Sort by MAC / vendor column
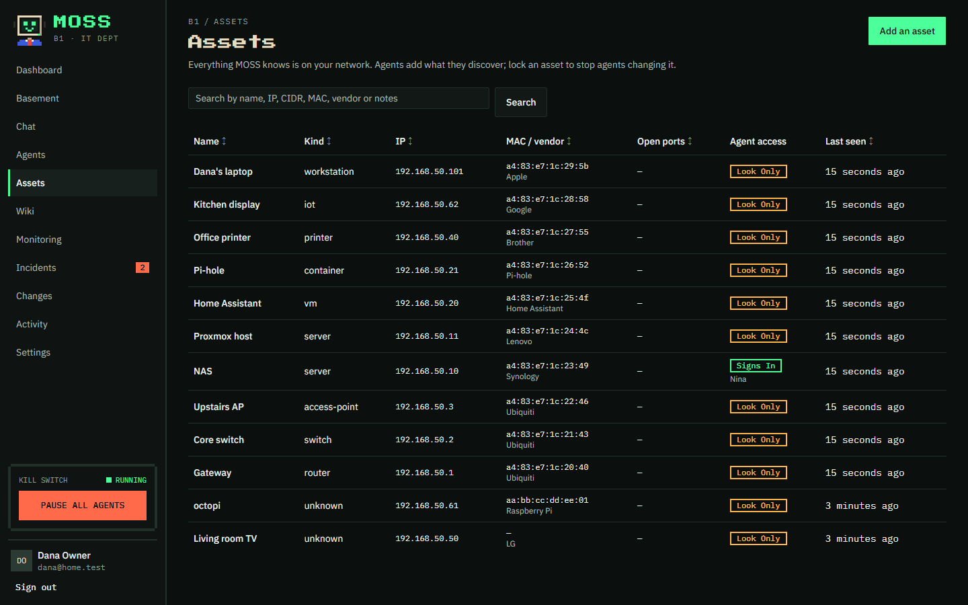The image size is (968, 605). click(x=538, y=141)
